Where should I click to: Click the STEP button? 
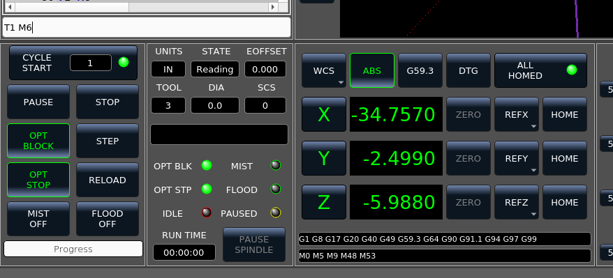click(x=108, y=141)
